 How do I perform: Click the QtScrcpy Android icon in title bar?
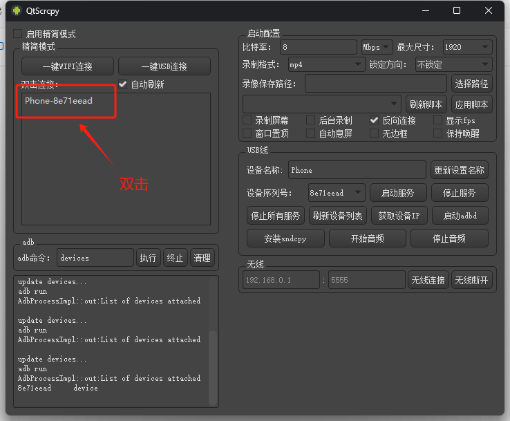click(x=16, y=10)
